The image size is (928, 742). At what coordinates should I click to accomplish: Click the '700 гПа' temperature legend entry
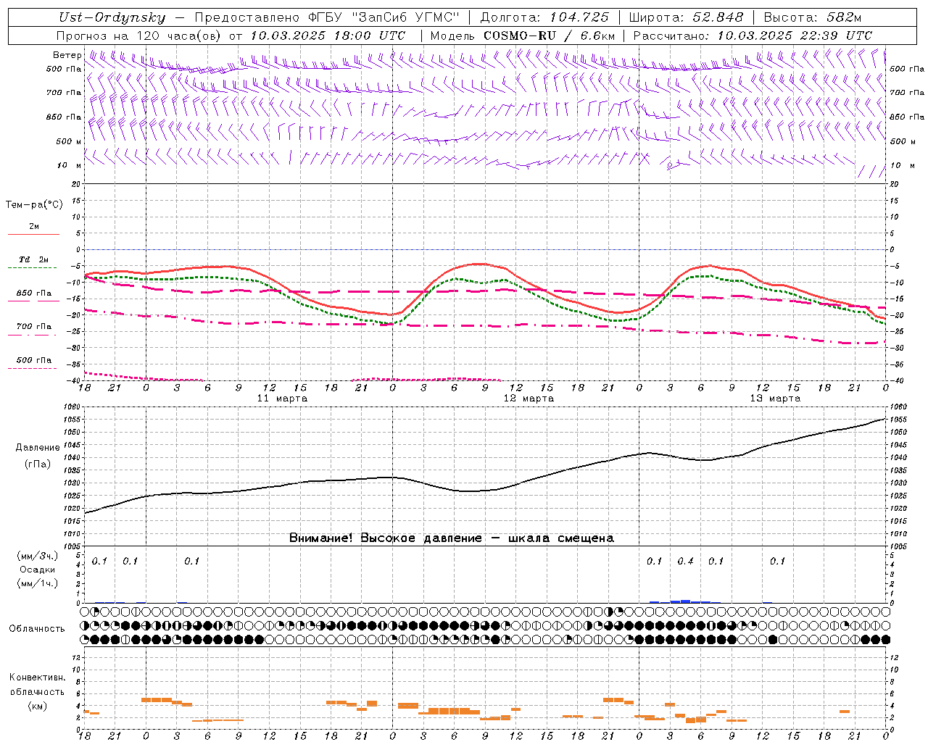pos(34,327)
